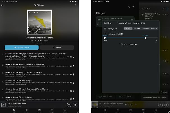Click the plus icon above Player heading
The image size is (170, 113).
coord(133,7)
